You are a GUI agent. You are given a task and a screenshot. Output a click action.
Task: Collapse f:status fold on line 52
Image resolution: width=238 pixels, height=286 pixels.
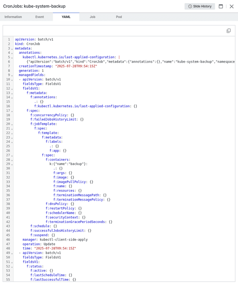12,267
